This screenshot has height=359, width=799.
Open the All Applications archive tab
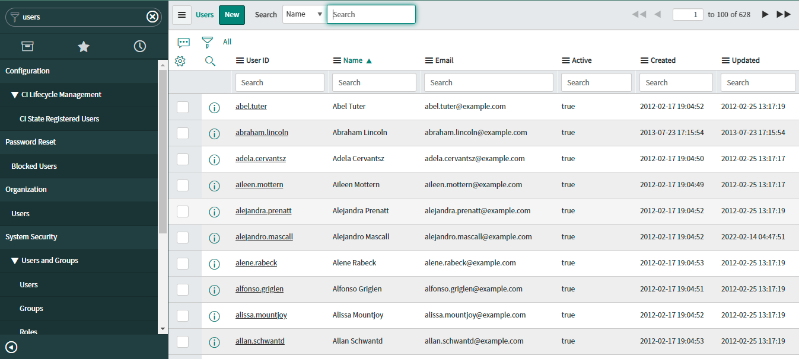27,46
